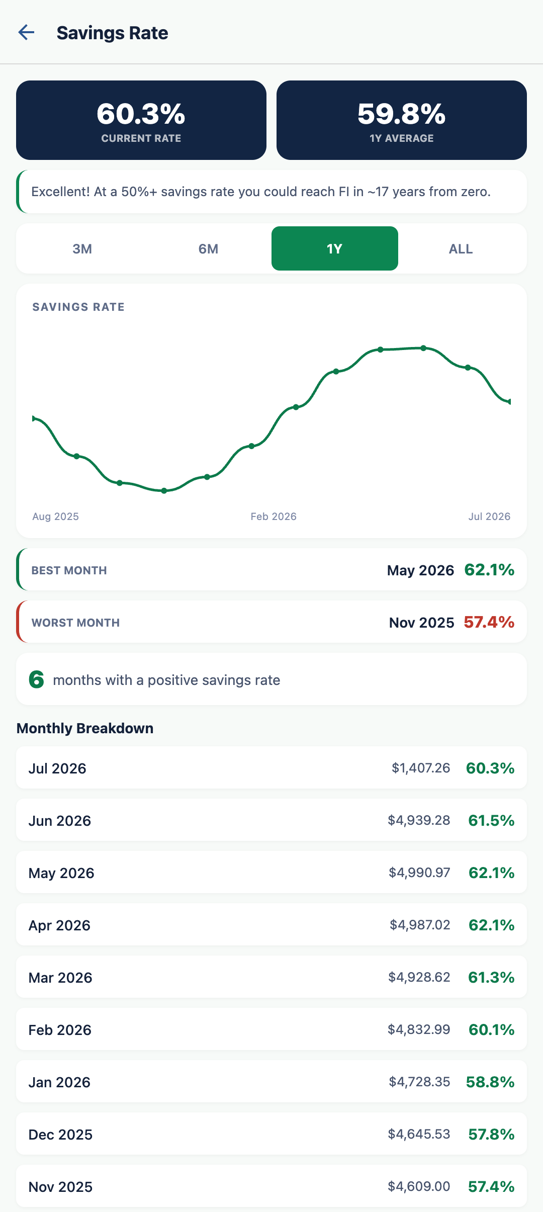
Task: Tap the back arrow icon
Action: tap(26, 33)
